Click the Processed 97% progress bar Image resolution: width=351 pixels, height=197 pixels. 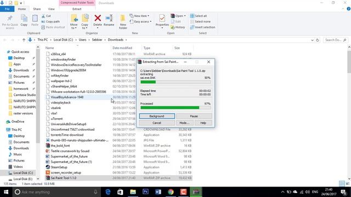pos(175,108)
